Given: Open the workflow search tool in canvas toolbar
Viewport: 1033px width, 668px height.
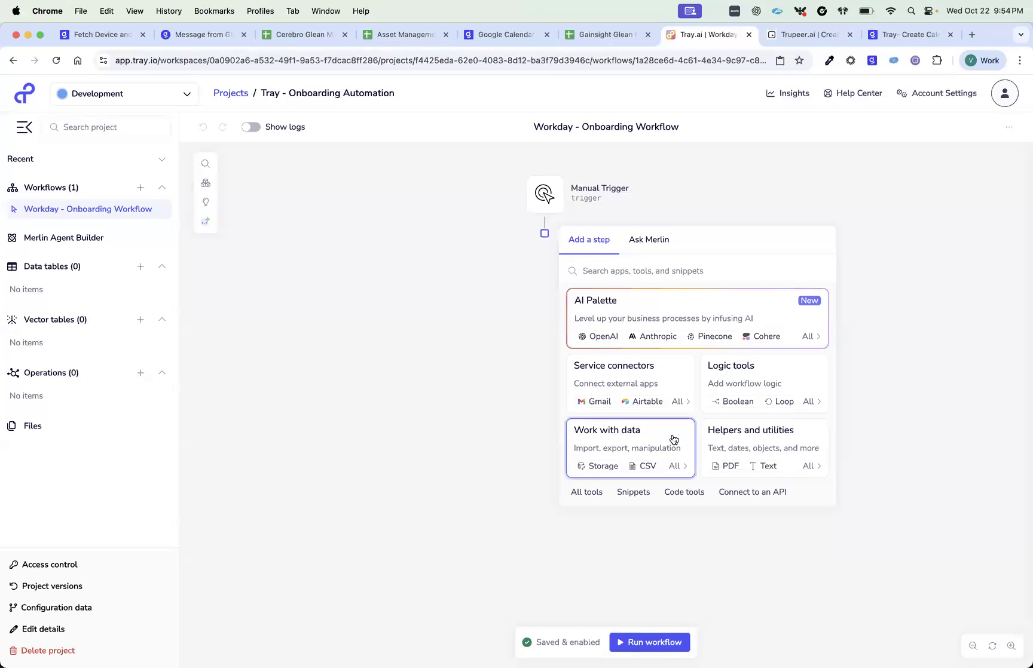Looking at the screenshot, I should pos(206,163).
